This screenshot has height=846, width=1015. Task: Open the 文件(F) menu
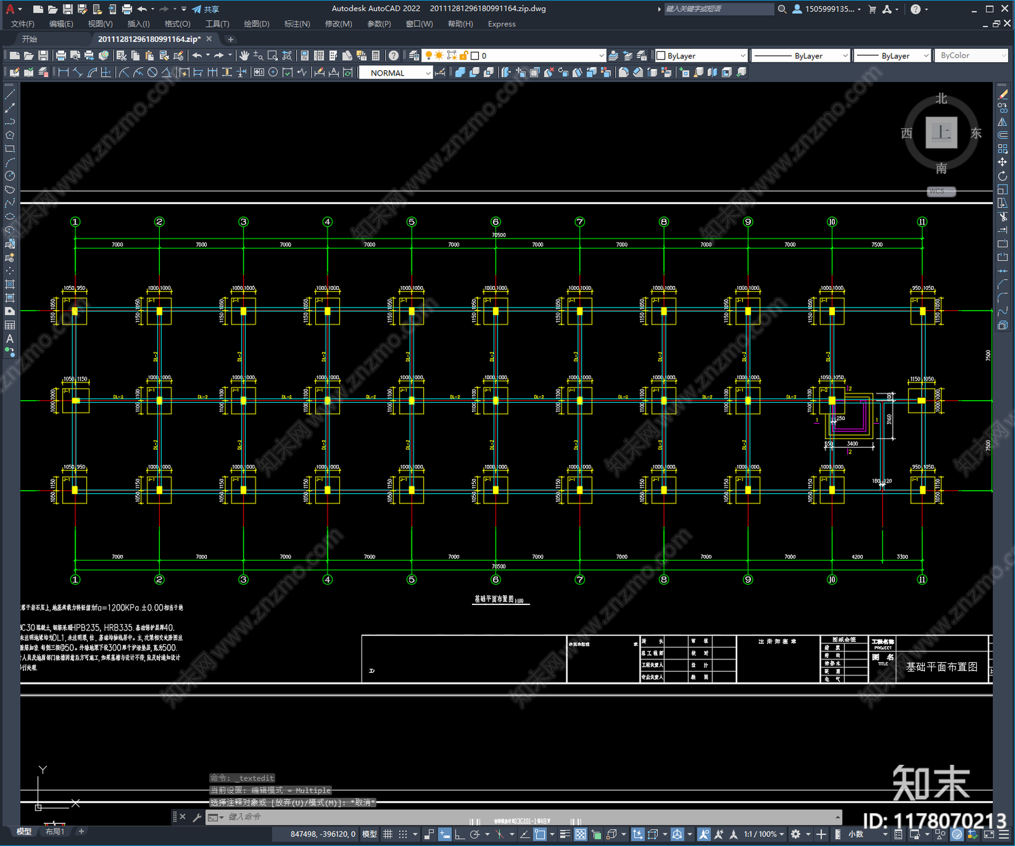point(23,24)
